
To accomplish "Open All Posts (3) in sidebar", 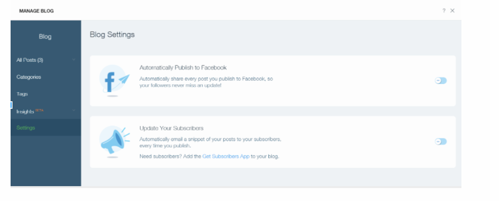I will 29,60.
